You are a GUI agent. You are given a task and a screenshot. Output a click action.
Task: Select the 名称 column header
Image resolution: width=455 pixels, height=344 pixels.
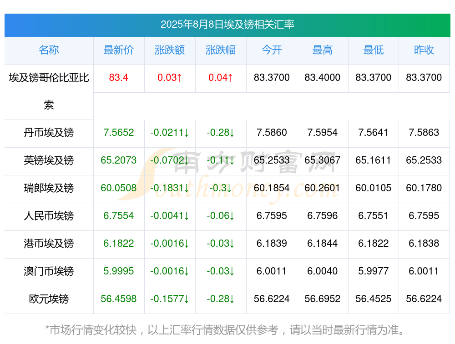(49, 50)
